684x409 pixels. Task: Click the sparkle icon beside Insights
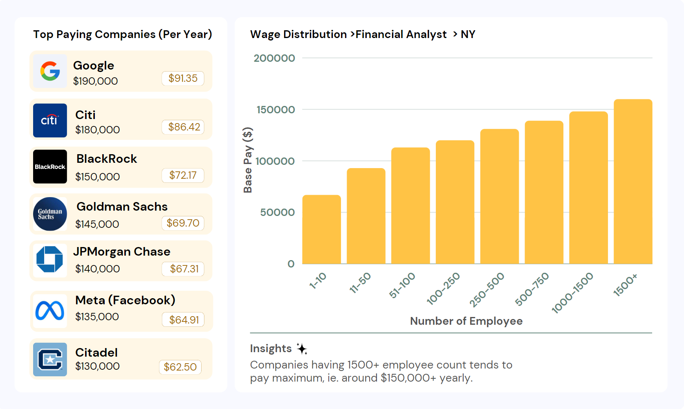pyautogui.click(x=301, y=348)
